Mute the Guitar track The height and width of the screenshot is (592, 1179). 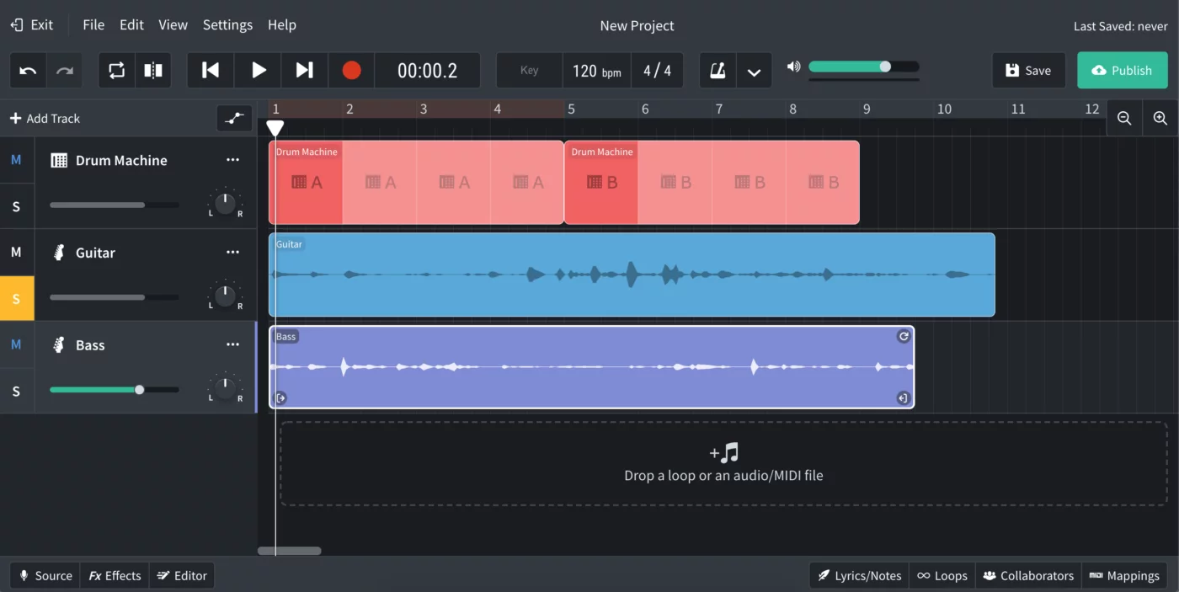point(16,252)
